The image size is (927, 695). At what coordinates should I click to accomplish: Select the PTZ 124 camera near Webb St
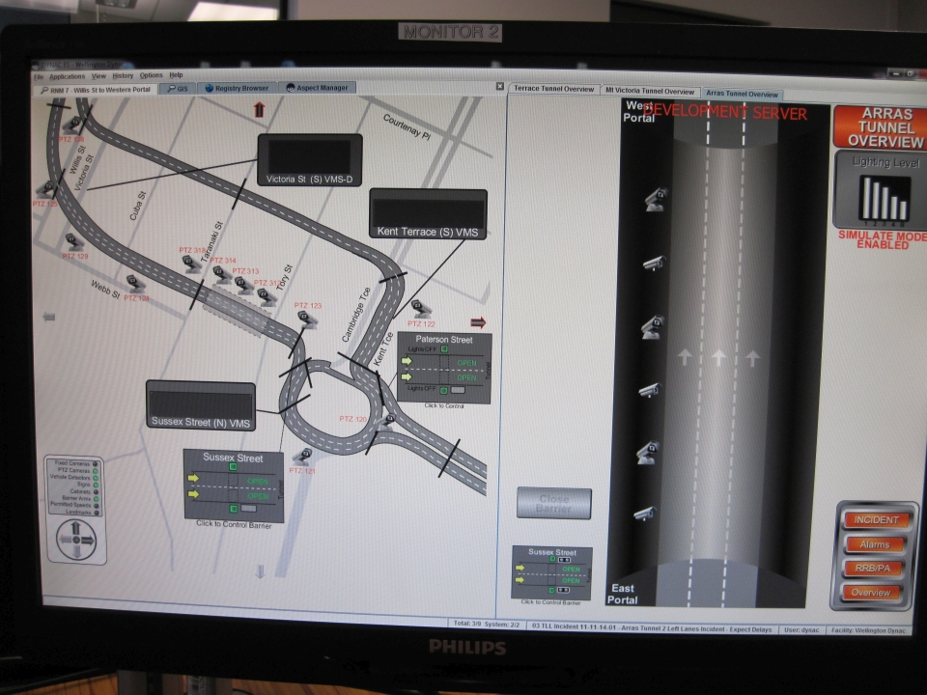(136, 284)
